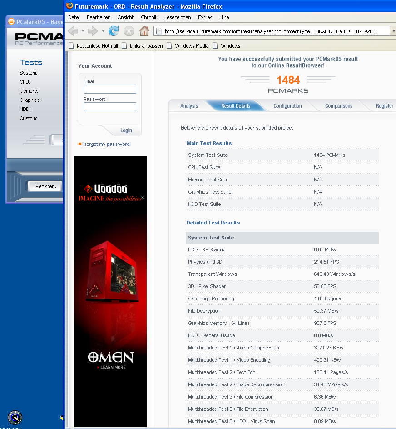Open the Windows bookmark
The height and width of the screenshot is (429, 396).
[227, 46]
